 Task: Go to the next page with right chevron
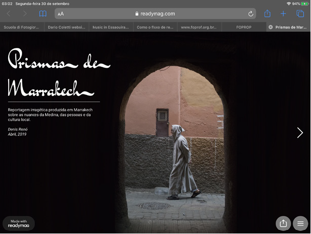pos(300,133)
